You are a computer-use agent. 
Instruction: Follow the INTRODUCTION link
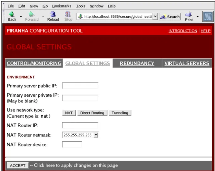(183, 31)
